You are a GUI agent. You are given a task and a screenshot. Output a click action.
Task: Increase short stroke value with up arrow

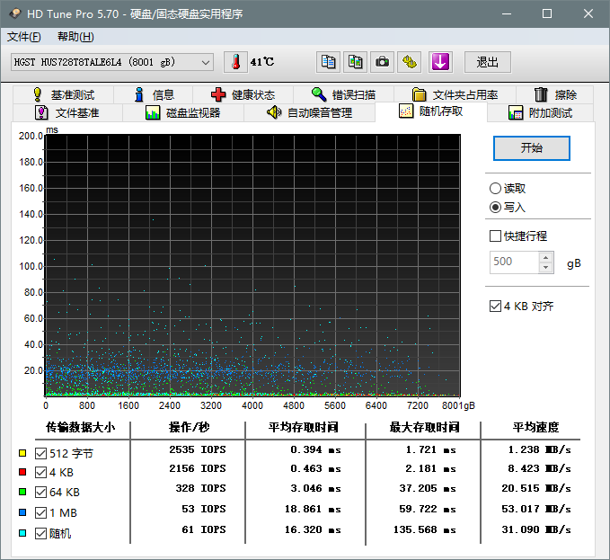(546, 258)
